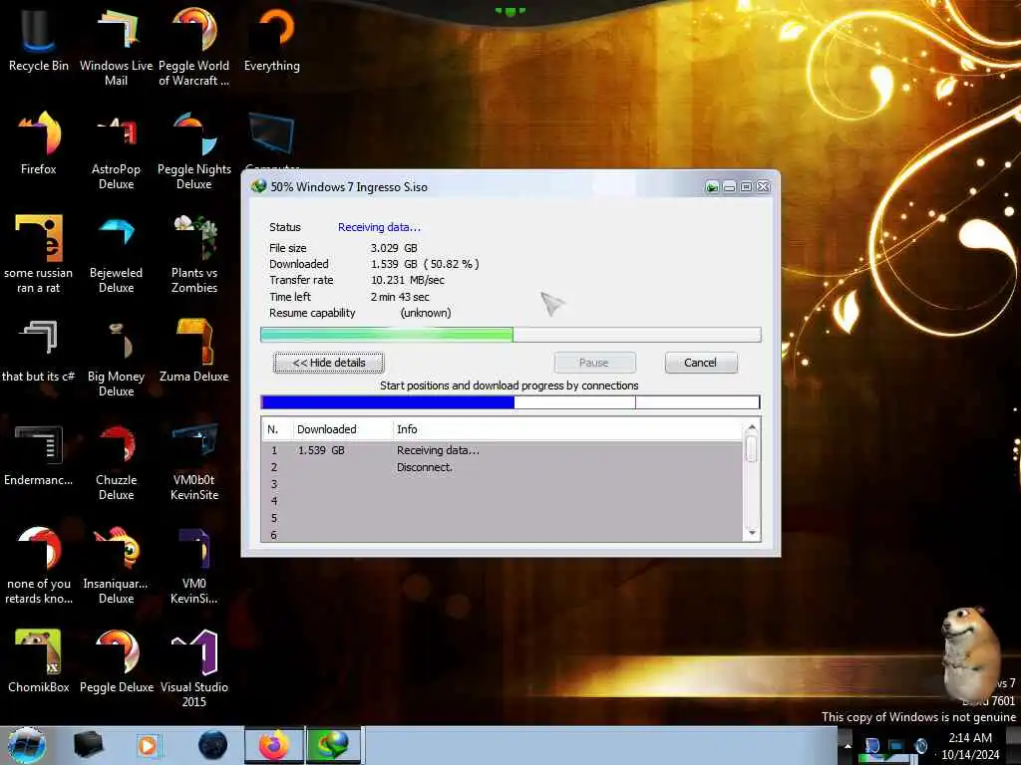Select 'some russian ran a rat' icon
The width and height of the screenshot is (1021, 765).
(39, 254)
